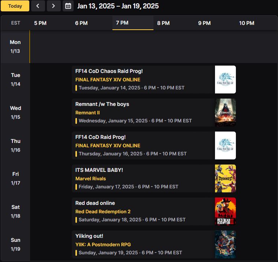The image size is (278, 262).
Task: Select the 9 PM time column header
Action: point(204,23)
